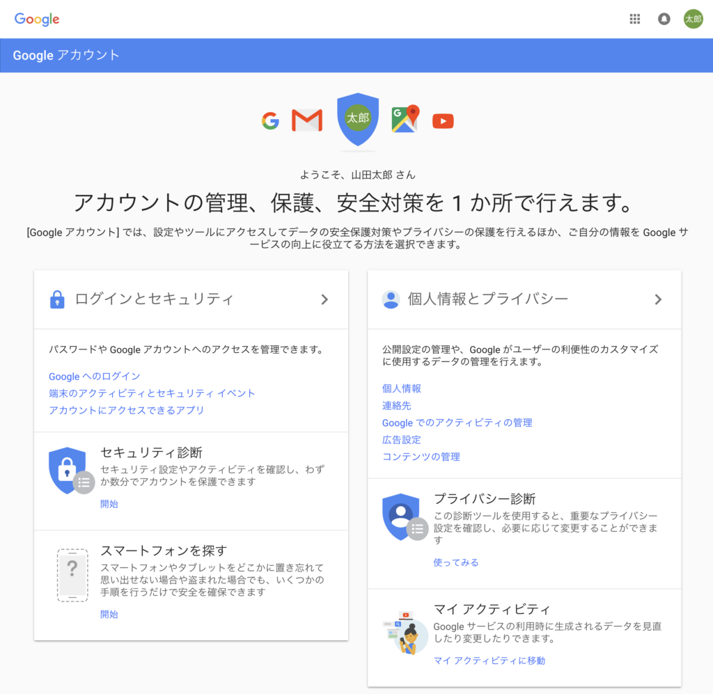This screenshot has width=713, height=694.
Task: Click the YouTube play icon
Action: (x=443, y=121)
